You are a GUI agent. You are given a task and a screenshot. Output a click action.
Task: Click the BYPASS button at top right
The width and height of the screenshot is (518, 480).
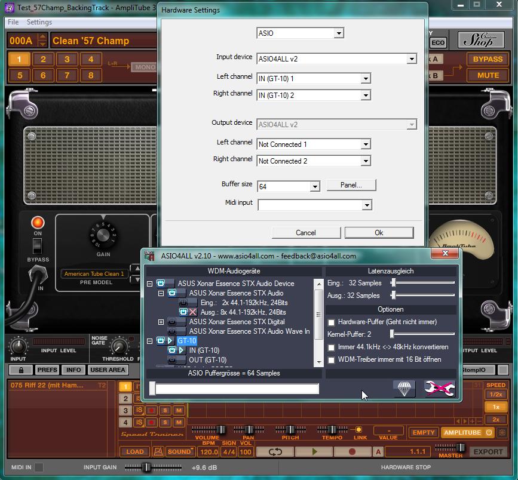click(488, 59)
